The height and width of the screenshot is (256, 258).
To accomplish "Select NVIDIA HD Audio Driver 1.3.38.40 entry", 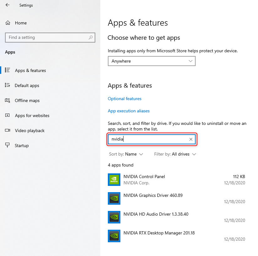I will pyautogui.click(x=176, y=217).
